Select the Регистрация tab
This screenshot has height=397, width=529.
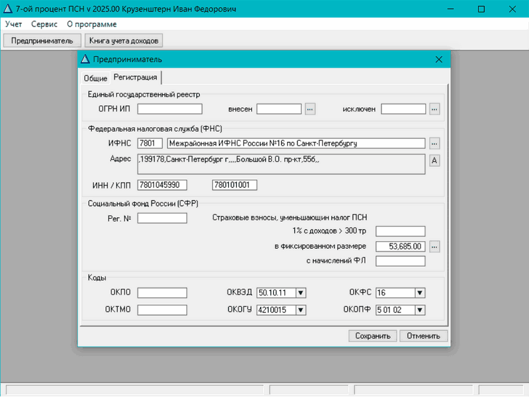coord(135,77)
